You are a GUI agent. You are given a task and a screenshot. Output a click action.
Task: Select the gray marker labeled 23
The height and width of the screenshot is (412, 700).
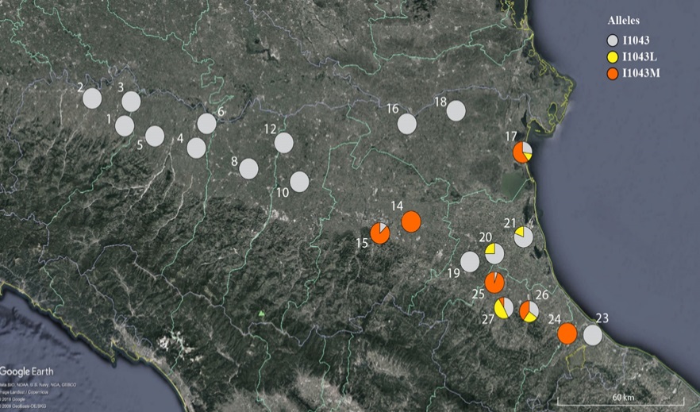(593, 335)
